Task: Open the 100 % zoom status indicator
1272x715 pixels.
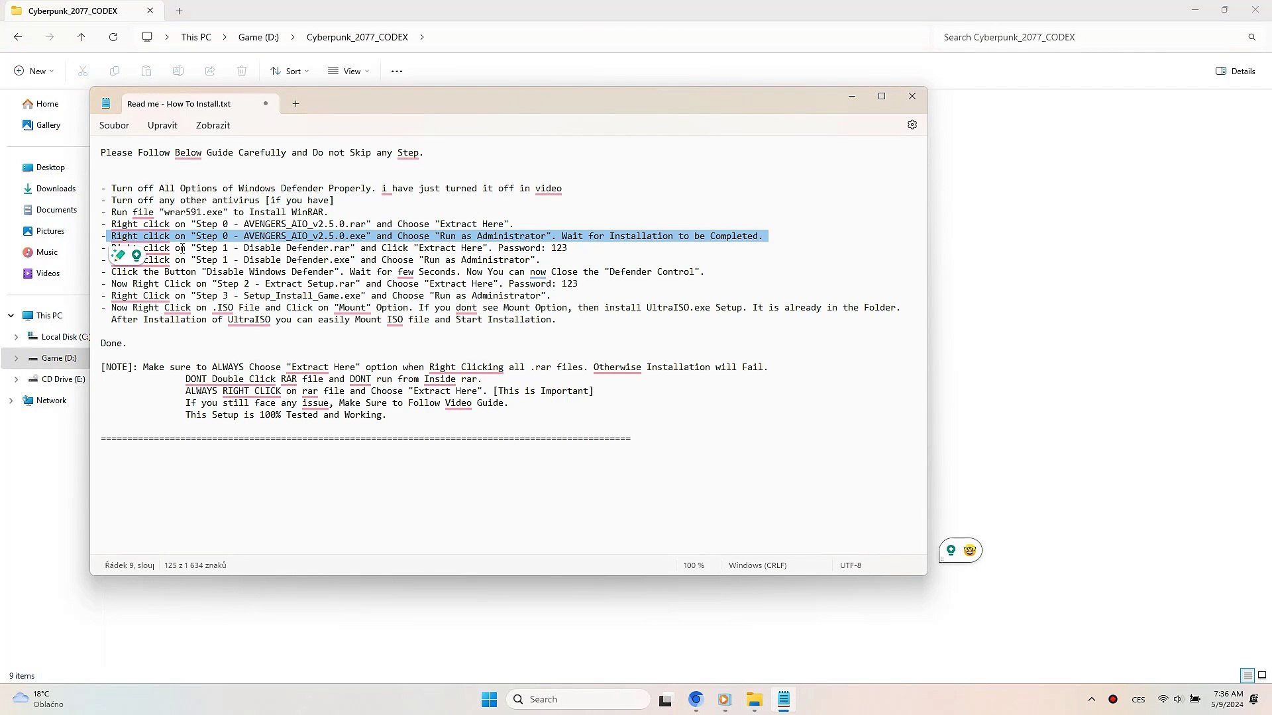Action: [693, 565]
